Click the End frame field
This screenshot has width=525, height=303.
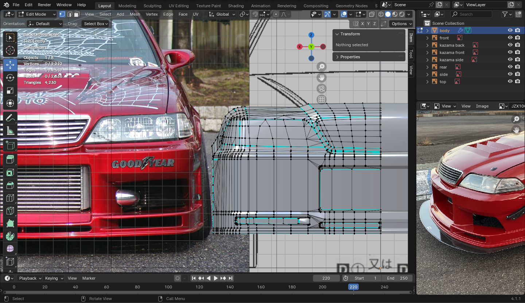tap(397, 278)
